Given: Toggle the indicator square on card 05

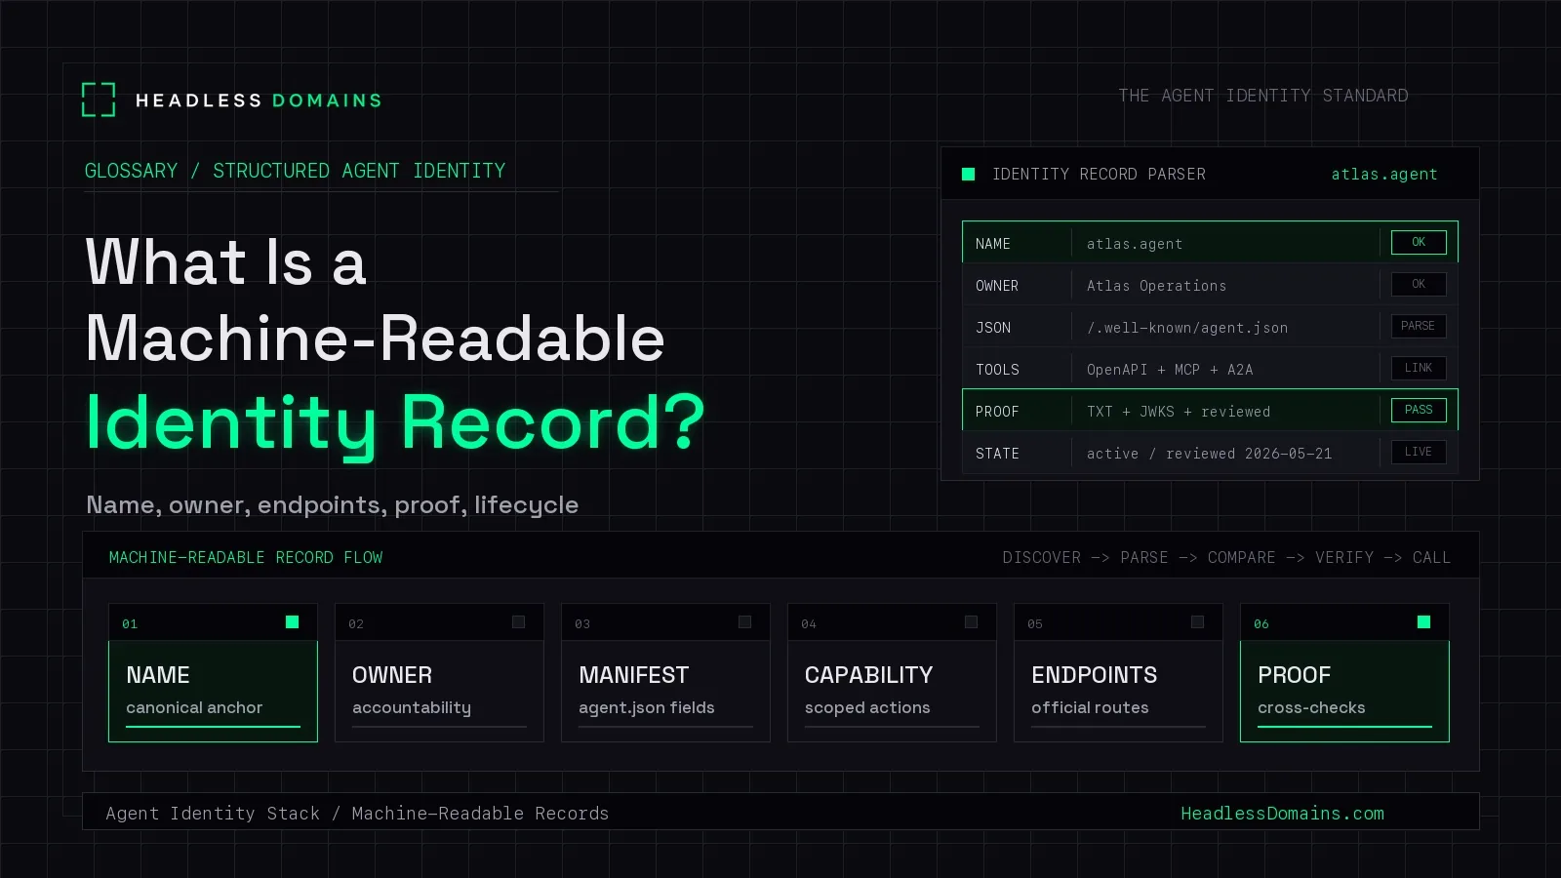Looking at the screenshot, I should coord(1197,621).
